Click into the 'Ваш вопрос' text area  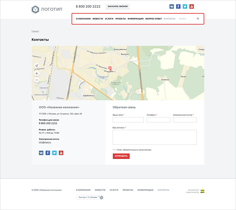pos(155,137)
